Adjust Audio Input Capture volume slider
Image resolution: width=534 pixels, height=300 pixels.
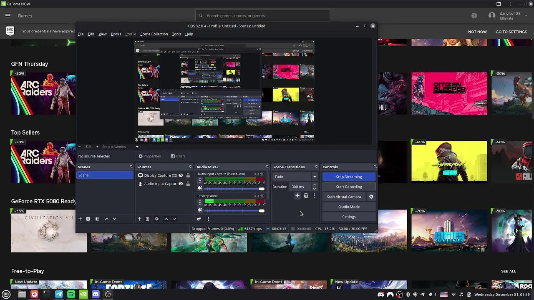[x=234, y=189]
